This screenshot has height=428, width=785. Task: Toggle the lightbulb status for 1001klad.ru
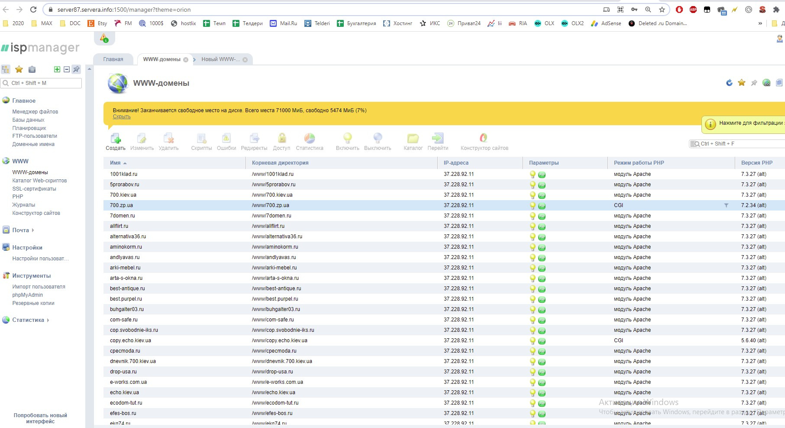[x=533, y=175]
